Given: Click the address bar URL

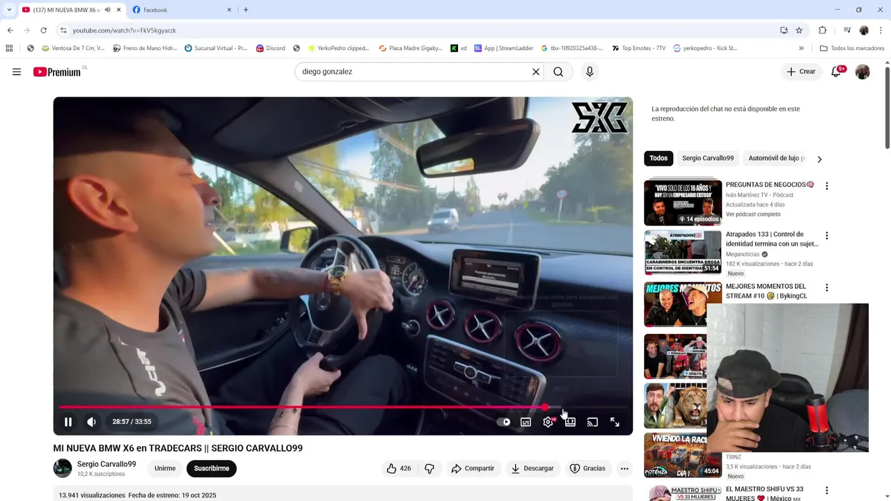Looking at the screenshot, I should click(124, 31).
